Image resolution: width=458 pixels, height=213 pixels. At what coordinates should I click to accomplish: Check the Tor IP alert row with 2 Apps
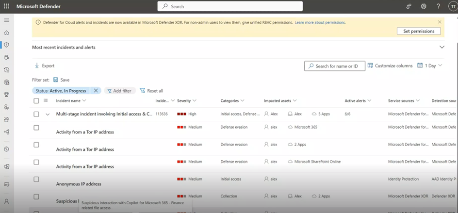click(36, 145)
